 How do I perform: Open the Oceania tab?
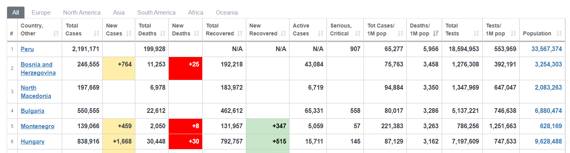pos(227,13)
